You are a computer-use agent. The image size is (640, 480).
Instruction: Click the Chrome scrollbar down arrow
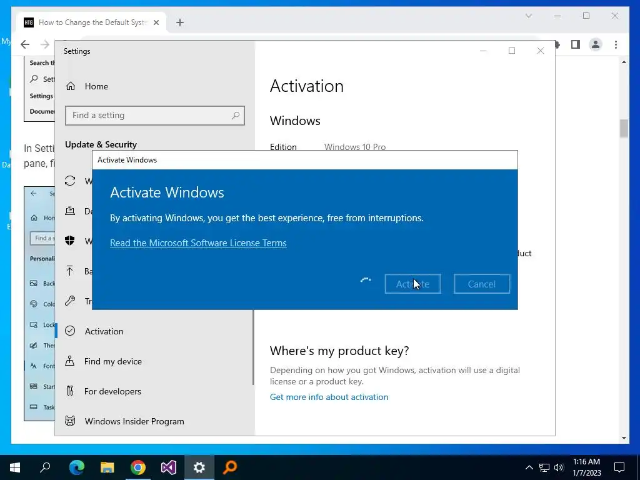pos(624,438)
